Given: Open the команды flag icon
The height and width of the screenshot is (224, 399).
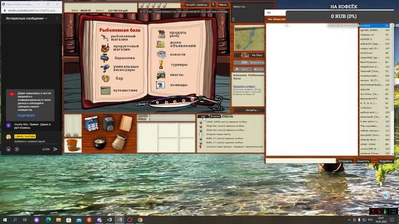Looking at the screenshot, I should click(x=160, y=85).
